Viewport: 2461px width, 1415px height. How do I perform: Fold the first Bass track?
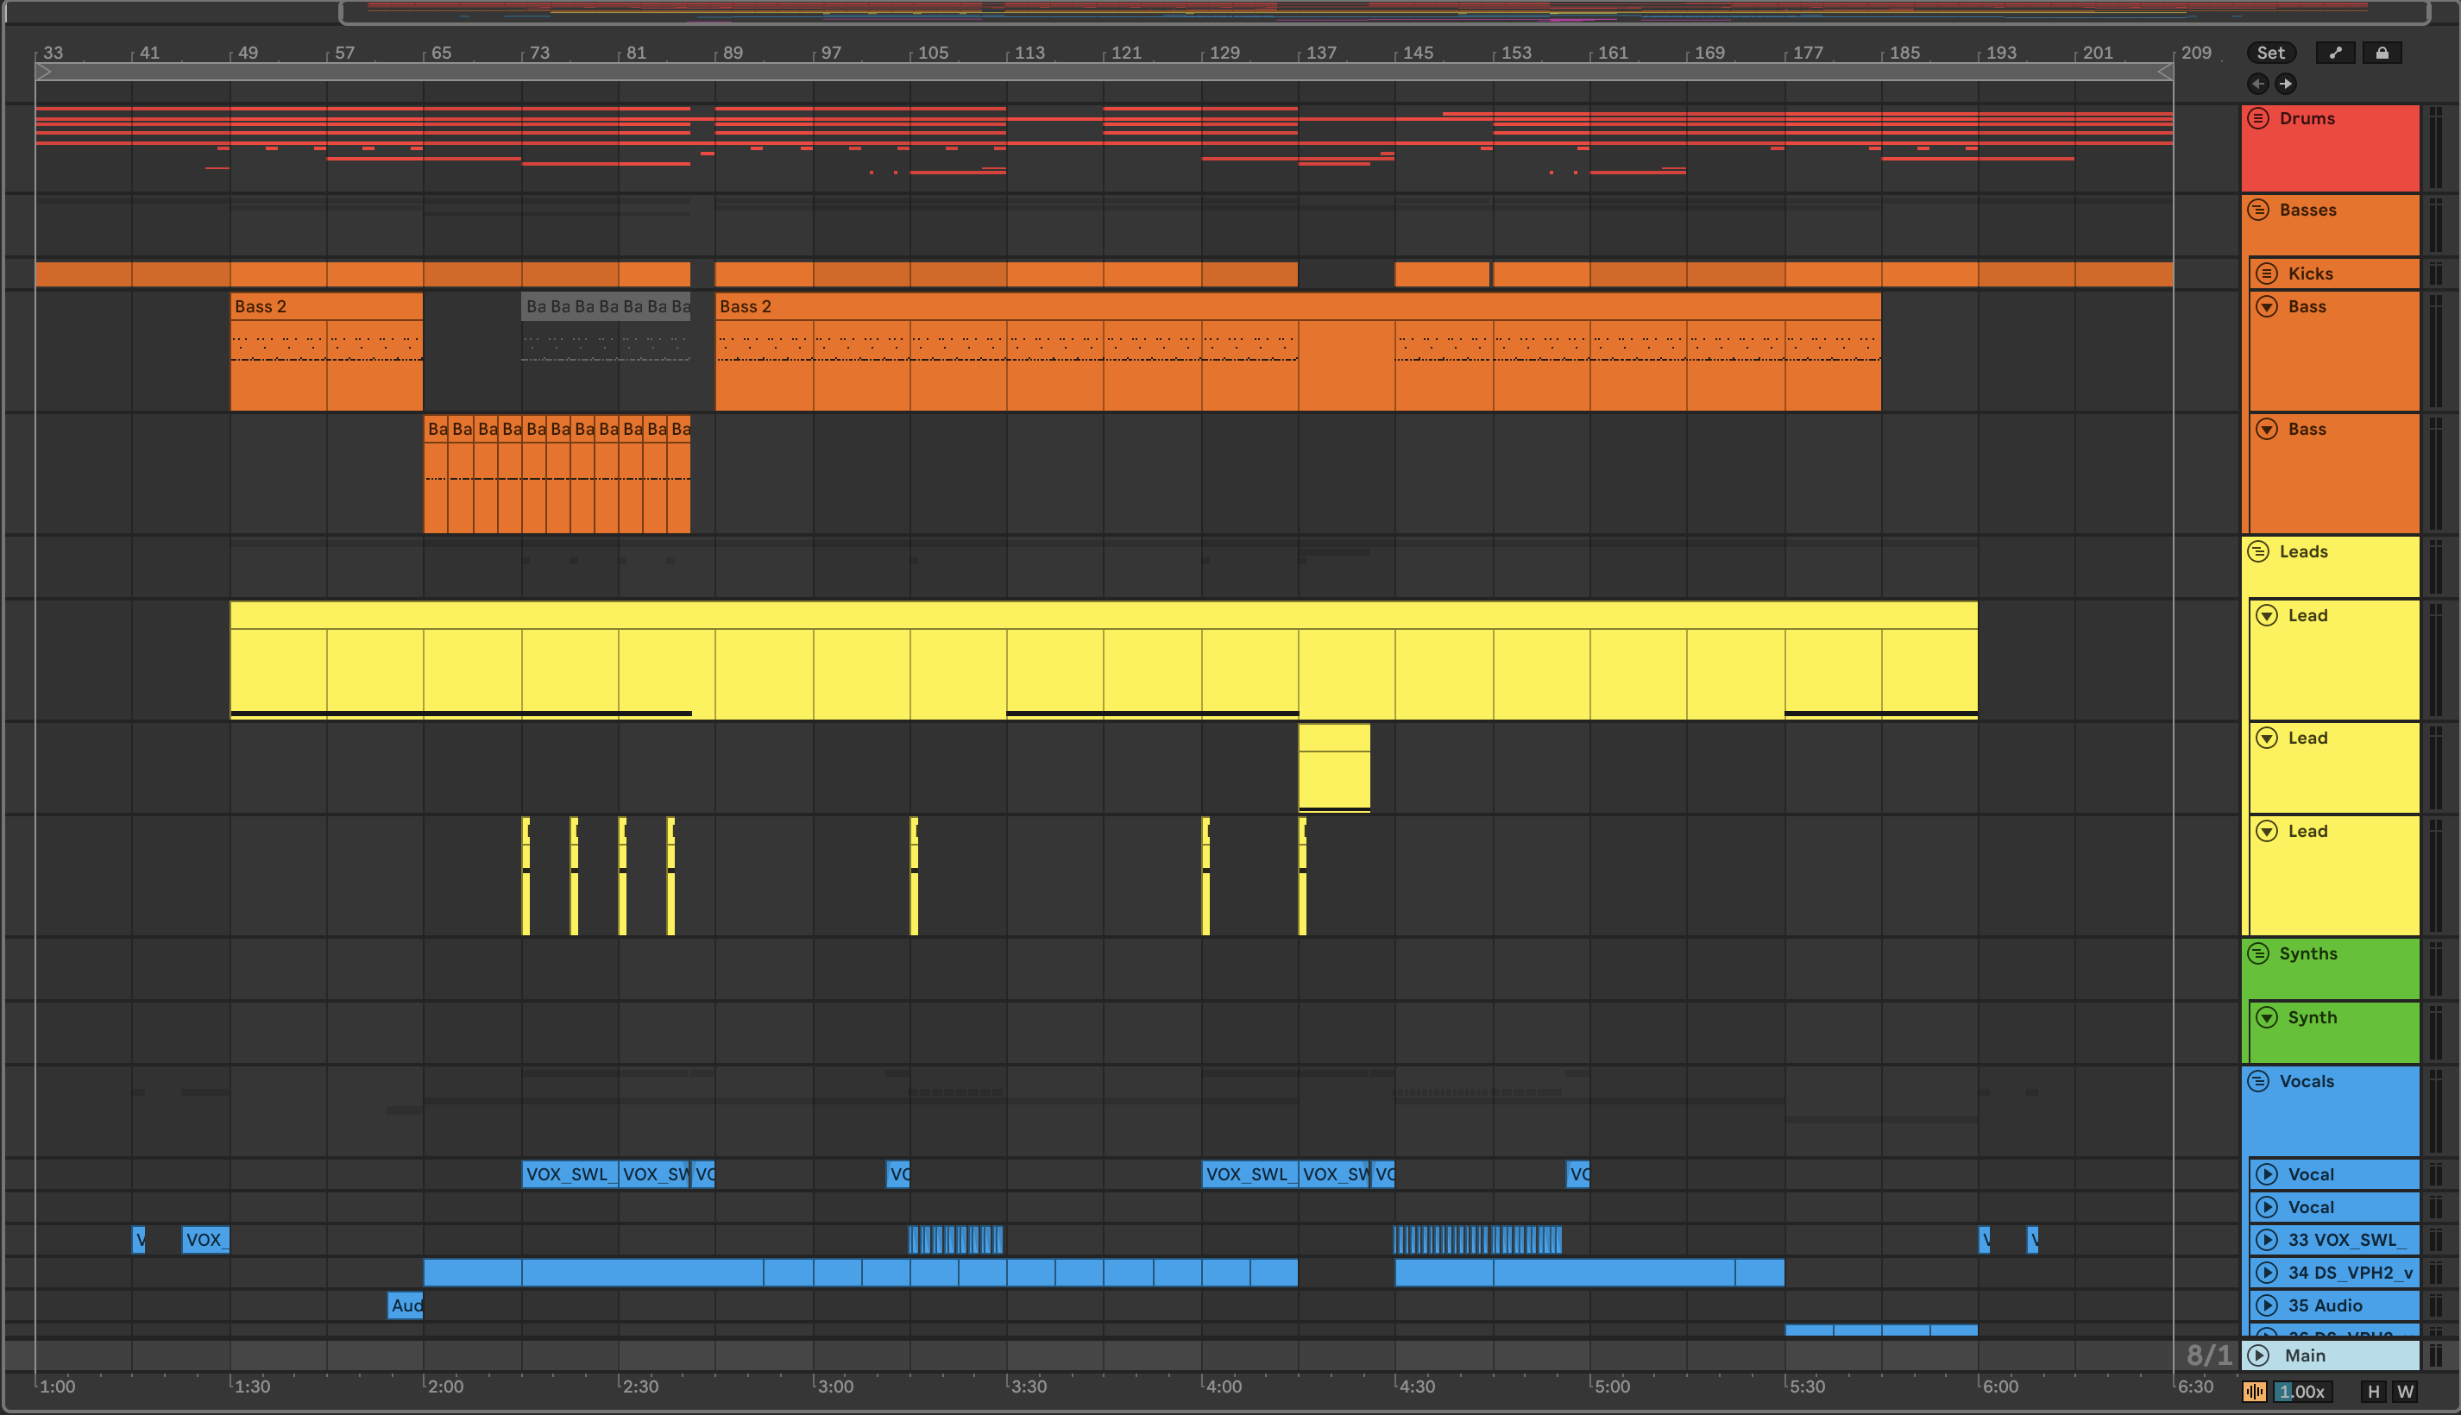[2267, 306]
